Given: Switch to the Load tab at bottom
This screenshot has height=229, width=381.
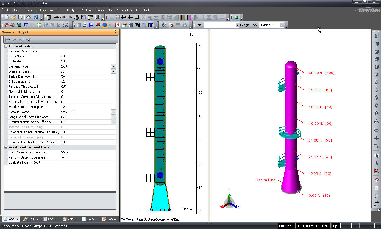Looking at the screenshot, I should point(50,219).
